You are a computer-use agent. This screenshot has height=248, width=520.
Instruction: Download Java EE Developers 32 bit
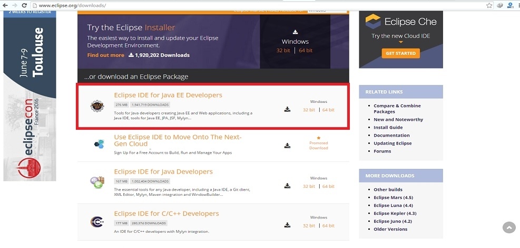[309, 110]
